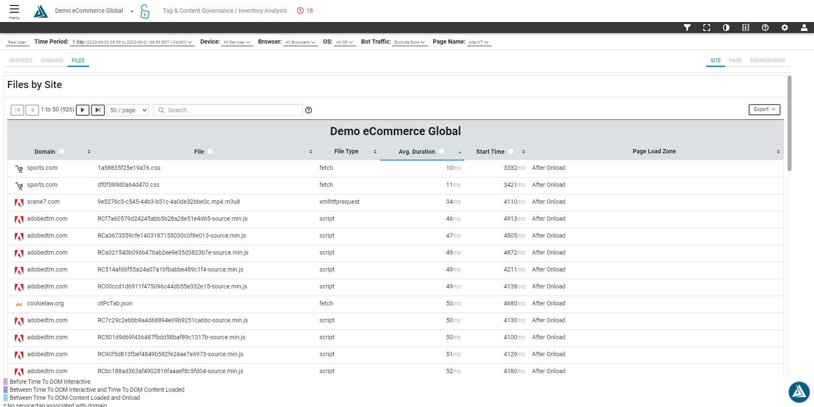Viewport: 814px width, 407px height.
Task: Toggle fullscreen mode icon
Action: (x=707, y=28)
